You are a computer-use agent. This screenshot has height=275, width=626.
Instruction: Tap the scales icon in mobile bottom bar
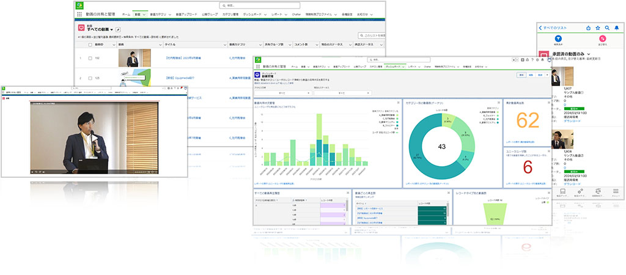tap(598, 191)
